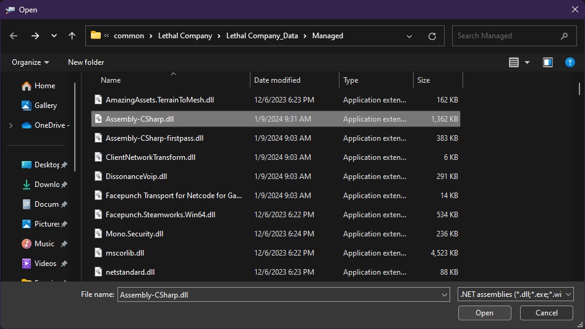
Task: Open the Videos quick access folder
Action: pos(44,264)
